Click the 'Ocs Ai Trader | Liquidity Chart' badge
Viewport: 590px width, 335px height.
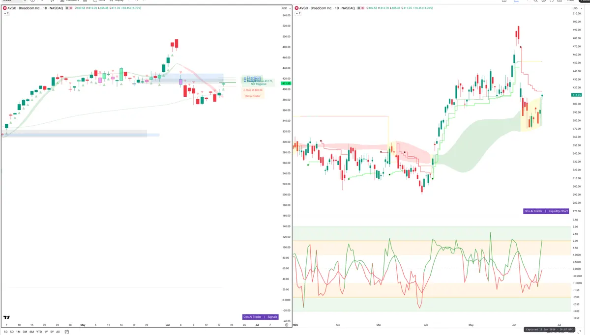coord(546,211)
